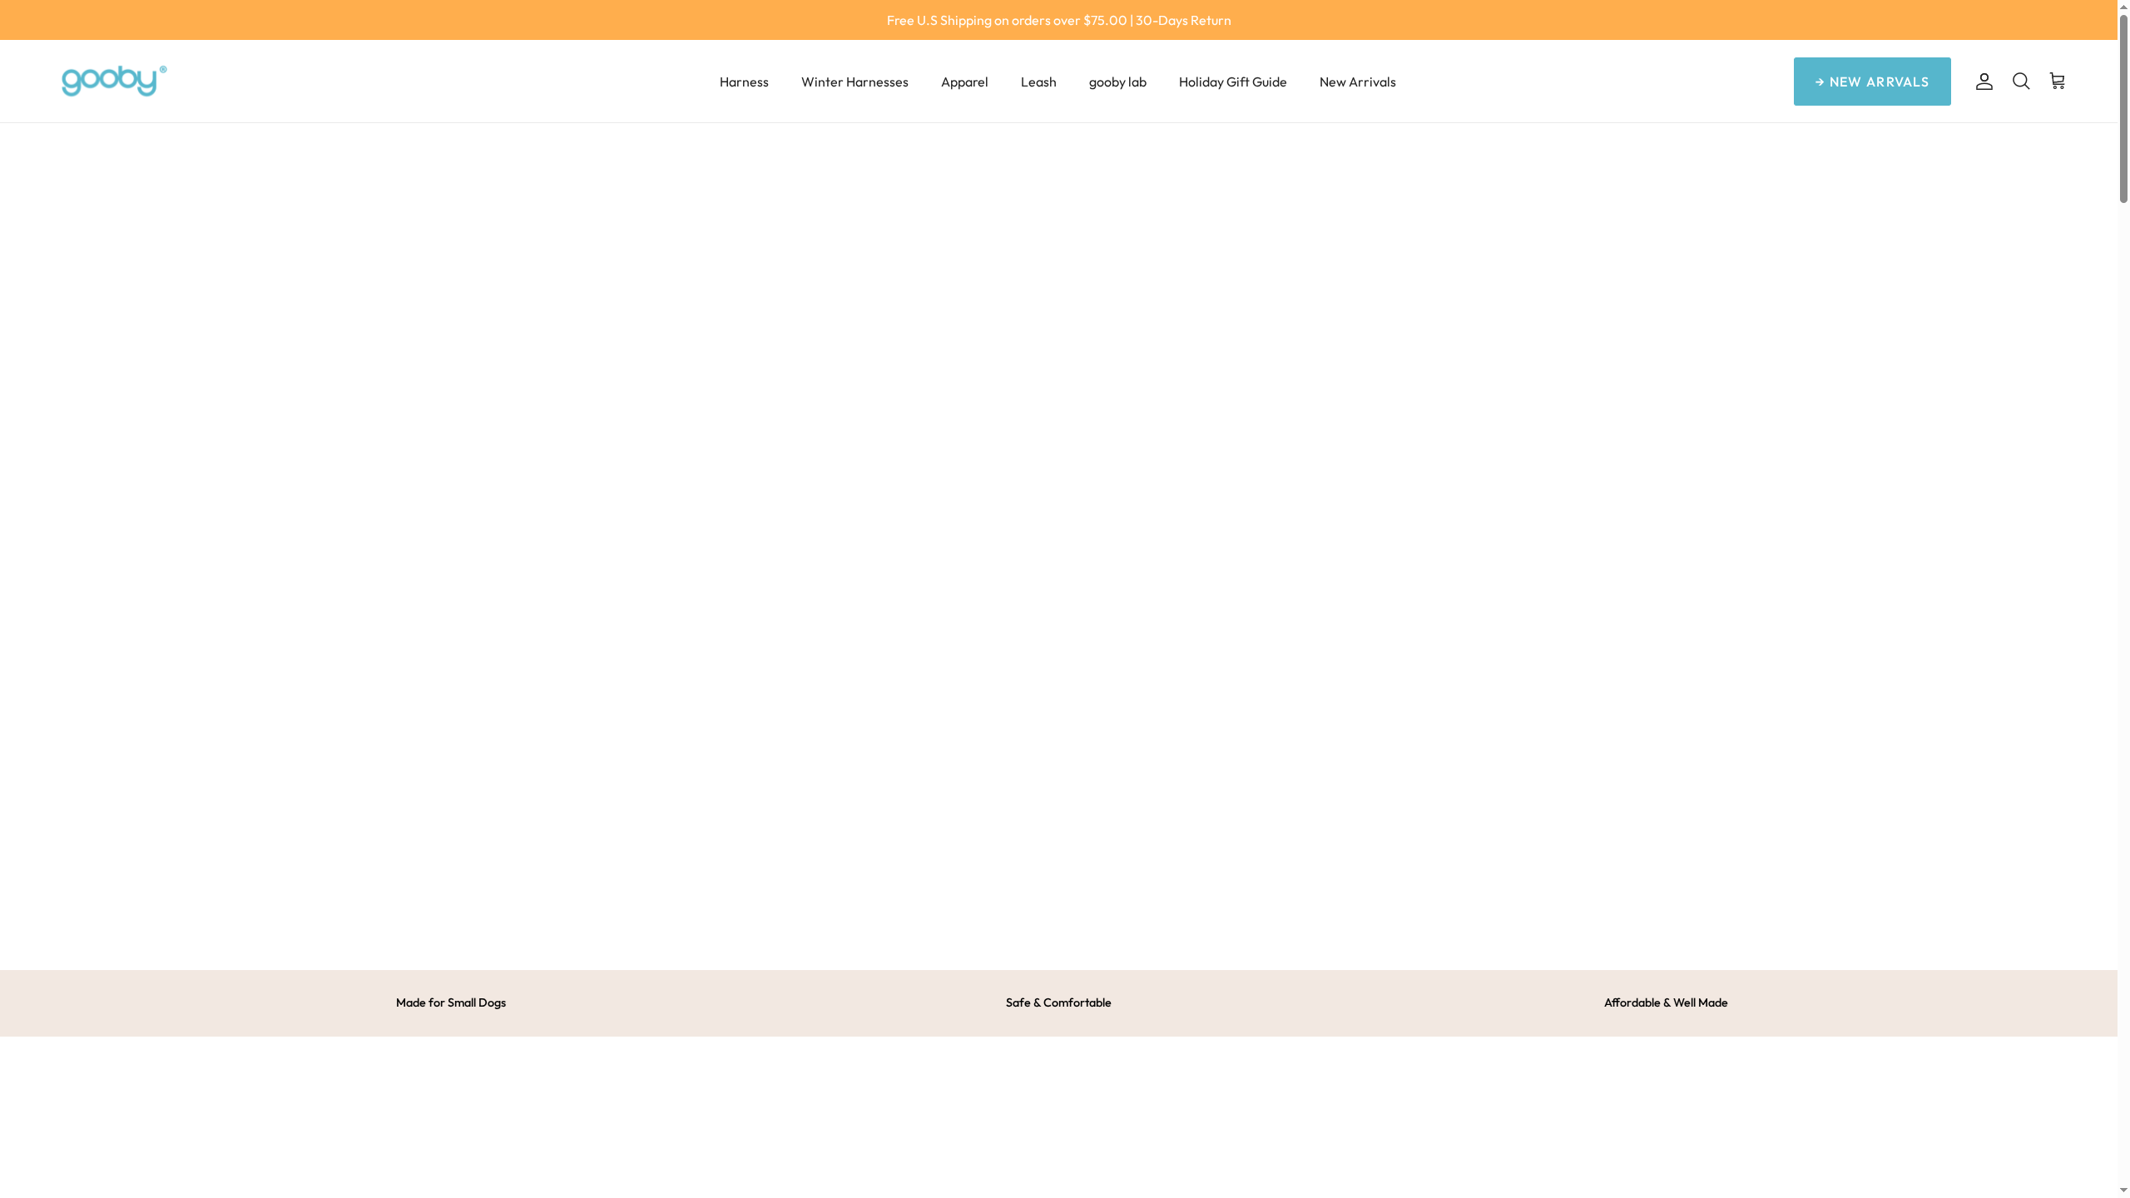Click the free shipping banner text

(1058, 19)
